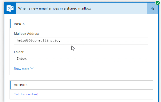Open the Click to download link

(26, 94)
